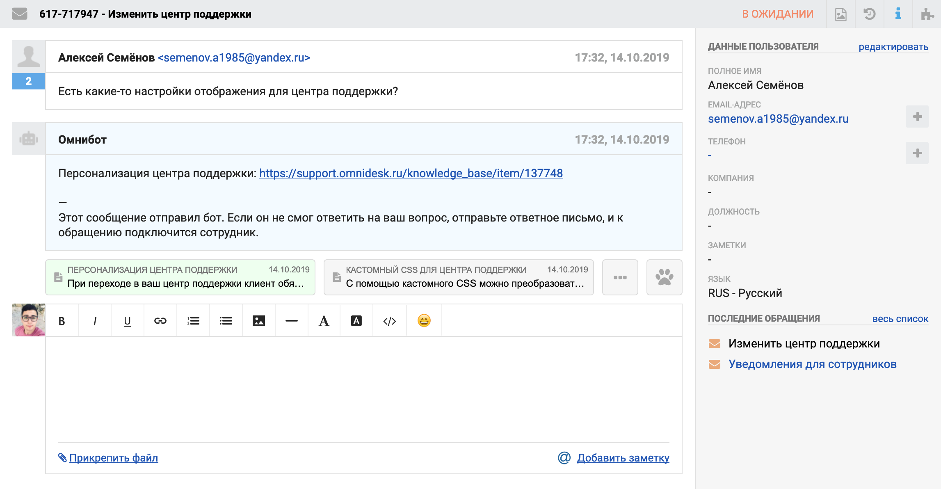Add a phone number with plus button
941x489 pixels.
click(x=917, y=153)
